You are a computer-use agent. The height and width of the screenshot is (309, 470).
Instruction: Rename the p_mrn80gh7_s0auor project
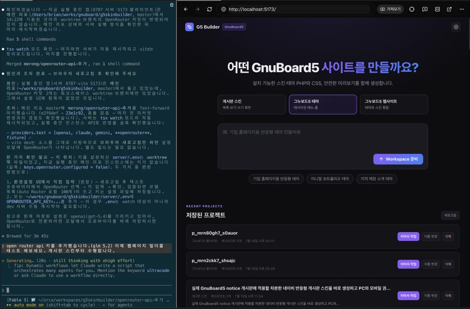[431, 237]
